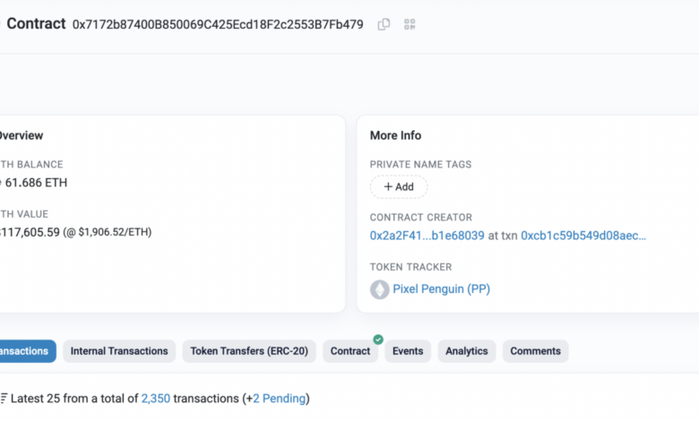Viewport: 699px width, 421px height.
Task: Open the Internal Transactions tab
Action: (x=119, y=351)
